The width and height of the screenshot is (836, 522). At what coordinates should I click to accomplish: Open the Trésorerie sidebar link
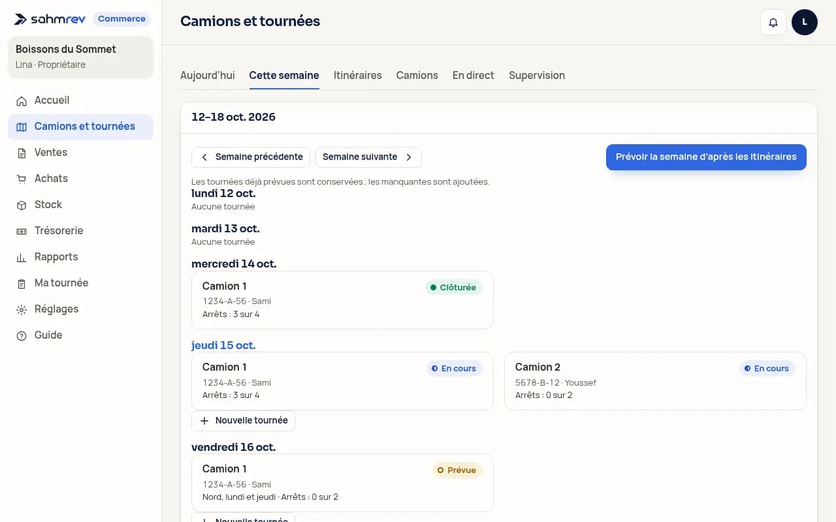click(x=80, y=231)
